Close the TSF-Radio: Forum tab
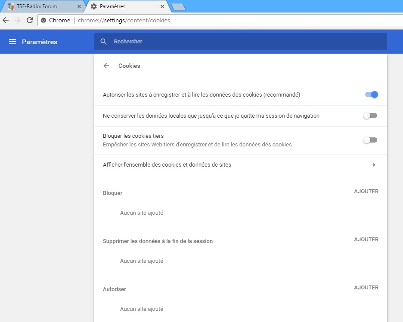Viewport: 403px width, 322px height. pyautogui.click(x=79, y=6)
